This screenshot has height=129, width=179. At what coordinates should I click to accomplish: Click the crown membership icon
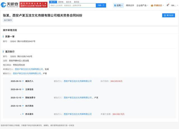[x=152, y=6]
